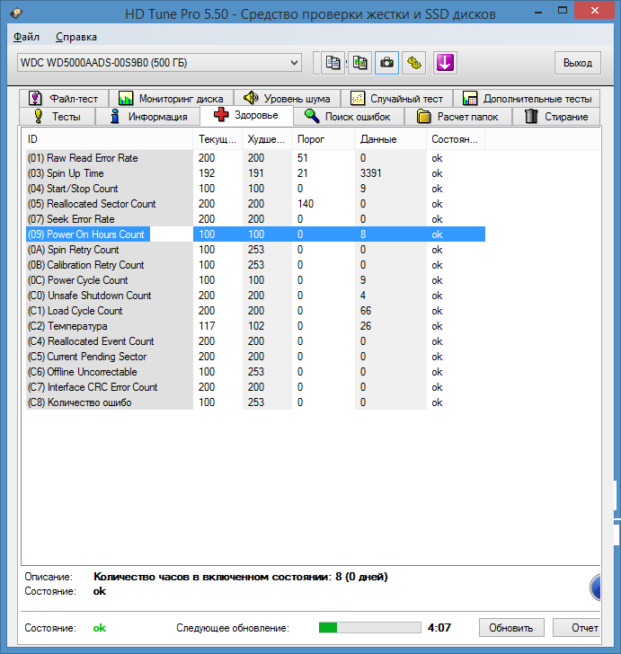Image resolution: width=621 pixels, height=654 pixels.
Task: Select the Current Pending Sector row
Action: coord(255,357)
